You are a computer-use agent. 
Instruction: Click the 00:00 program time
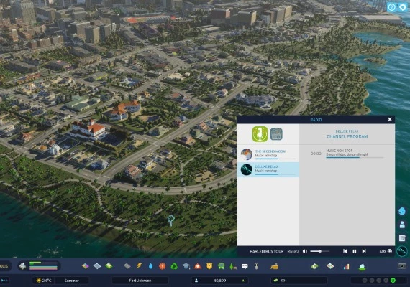pyautogui.click(x=316, y=154)
